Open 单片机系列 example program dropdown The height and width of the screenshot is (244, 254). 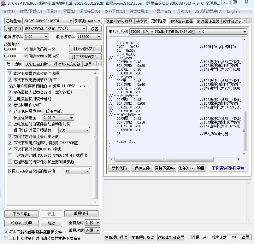click(x=188, y=32)
